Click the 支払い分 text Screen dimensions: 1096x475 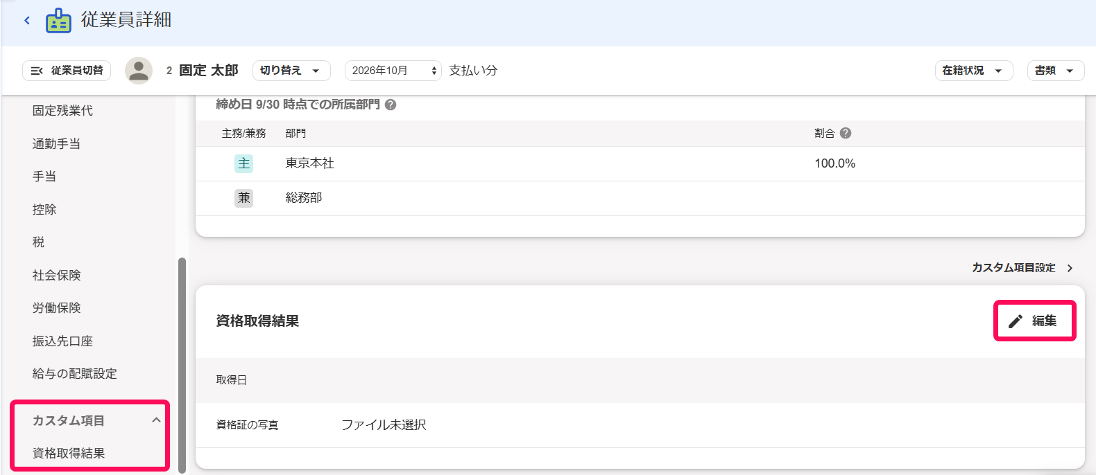point(473,71)
